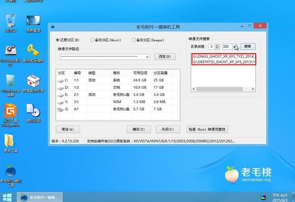Select the E: drive icon row
The image size is (295, 202).
click(x=118, y=95)
